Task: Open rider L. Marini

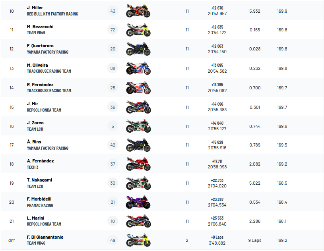Action: click(x=35, y=218)
